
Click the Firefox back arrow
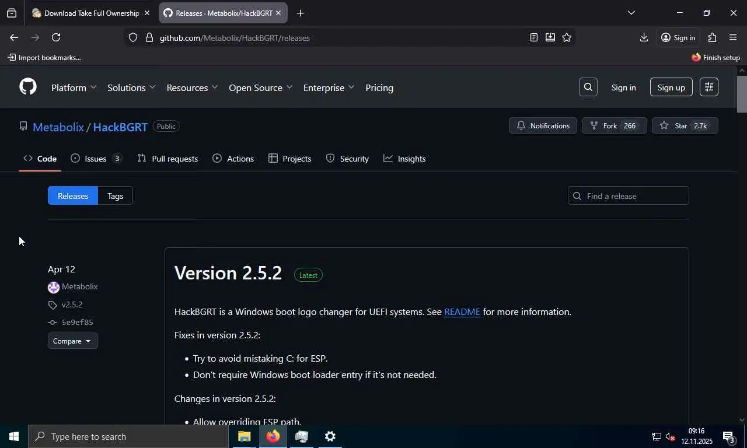(x=13, y=37)
